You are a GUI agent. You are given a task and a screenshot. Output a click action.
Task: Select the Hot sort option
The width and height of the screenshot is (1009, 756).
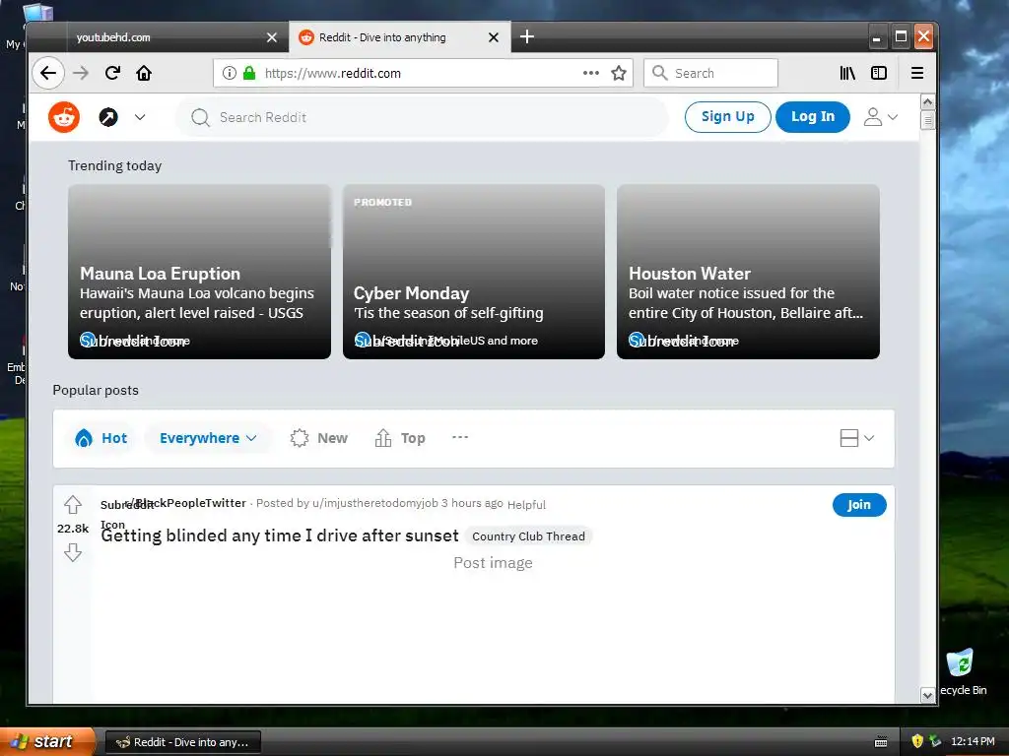point(101,438)
